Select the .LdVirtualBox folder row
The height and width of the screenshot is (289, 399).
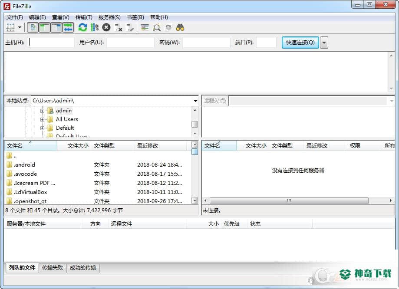pos(98,192)
